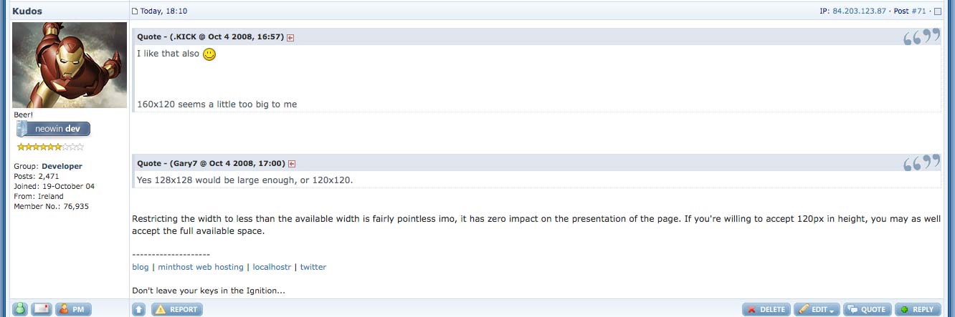Delete this post
Image resolution: width=955 pixels, height=317 pixels.
click(766, 309)
